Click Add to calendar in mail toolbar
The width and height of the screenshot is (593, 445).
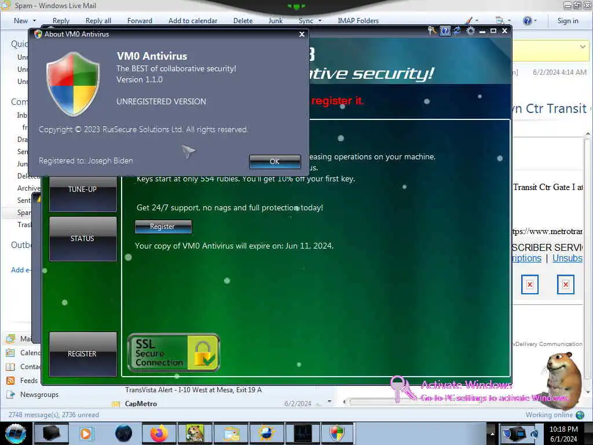click(193, 21)
